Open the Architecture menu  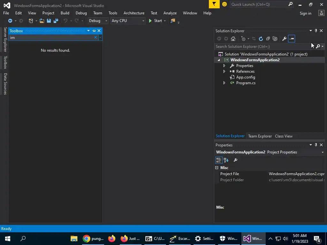(134, 13)
